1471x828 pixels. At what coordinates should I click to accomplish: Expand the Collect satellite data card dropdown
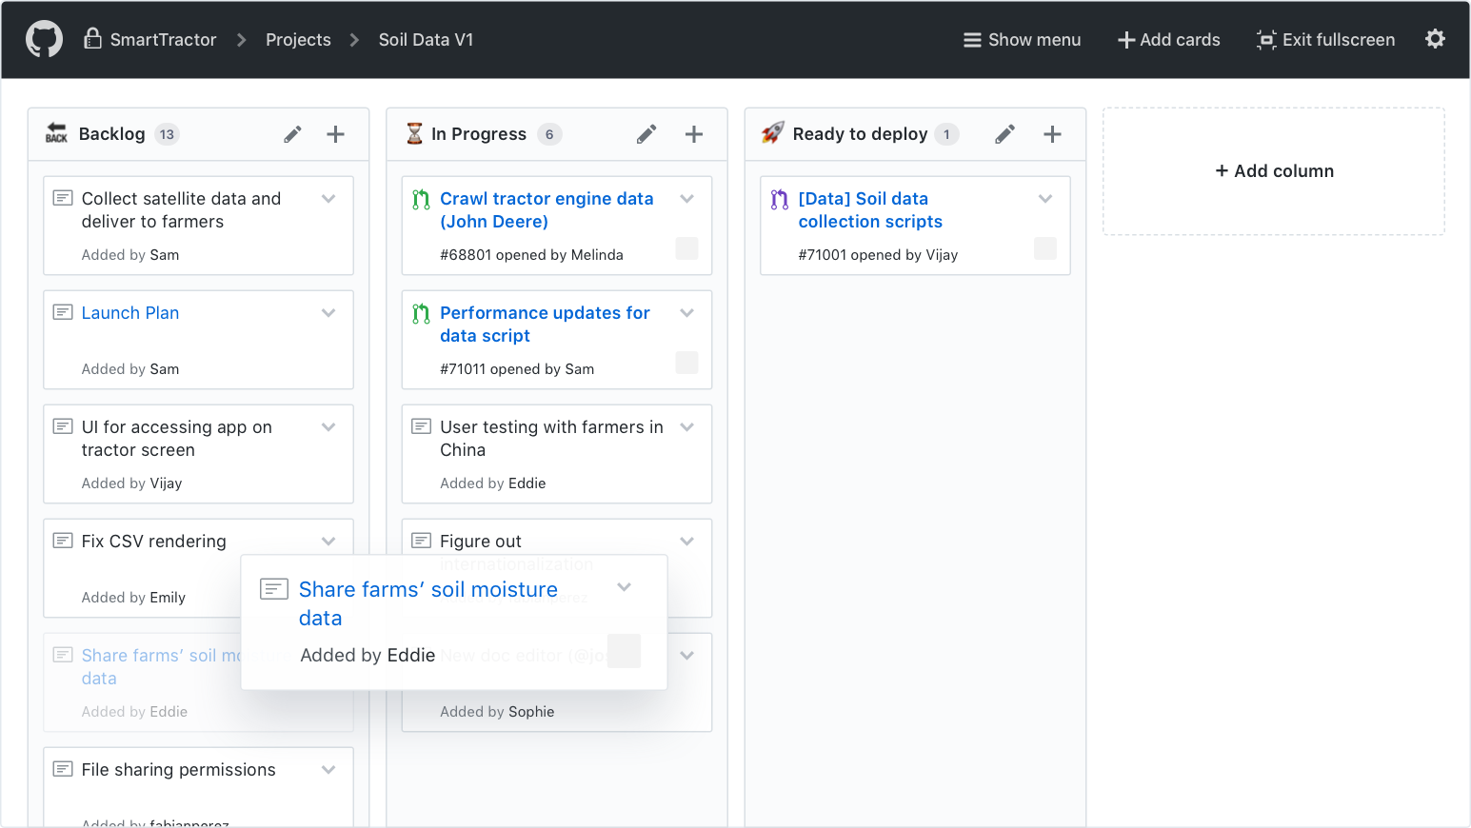328,198
